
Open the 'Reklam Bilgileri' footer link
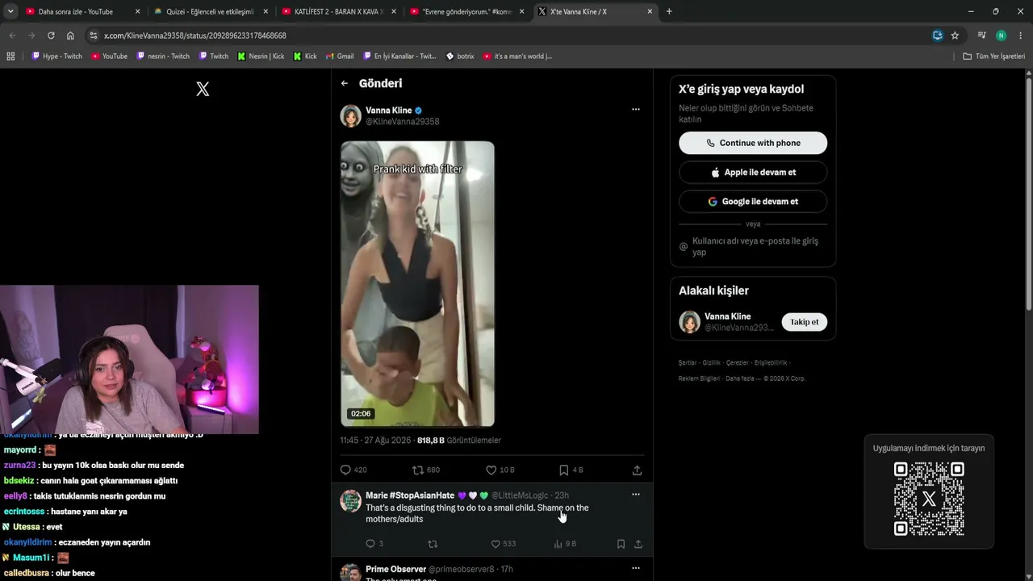click(x=699, y=378)
